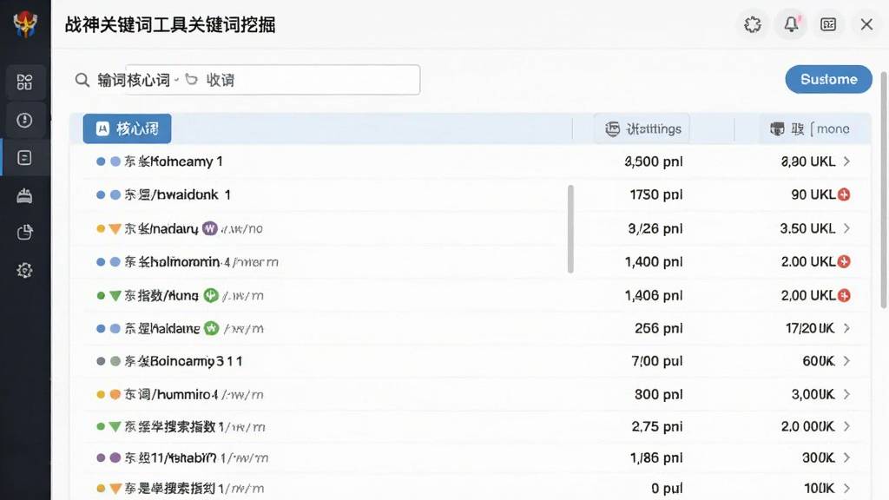Click the 600K value
The width and height of the screenshot is (889, 500).
[818, 361]
